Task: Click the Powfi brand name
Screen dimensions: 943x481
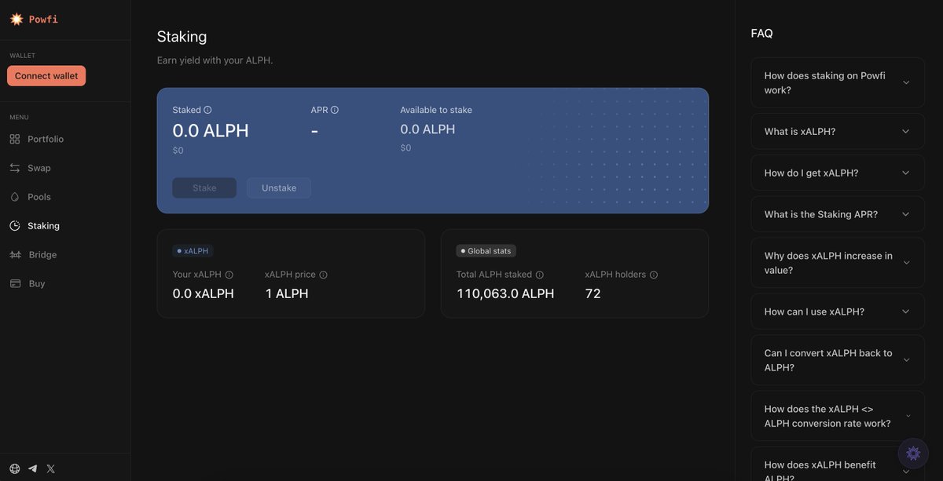Action: pyautogui.click(x=43, y=19)
